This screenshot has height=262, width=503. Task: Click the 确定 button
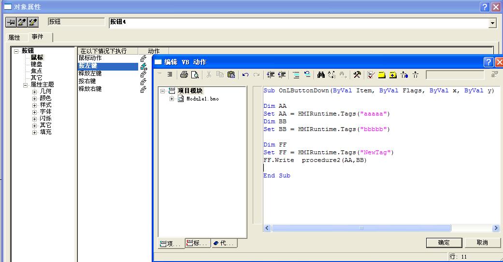pyautogui.click(x=444, y=243)
